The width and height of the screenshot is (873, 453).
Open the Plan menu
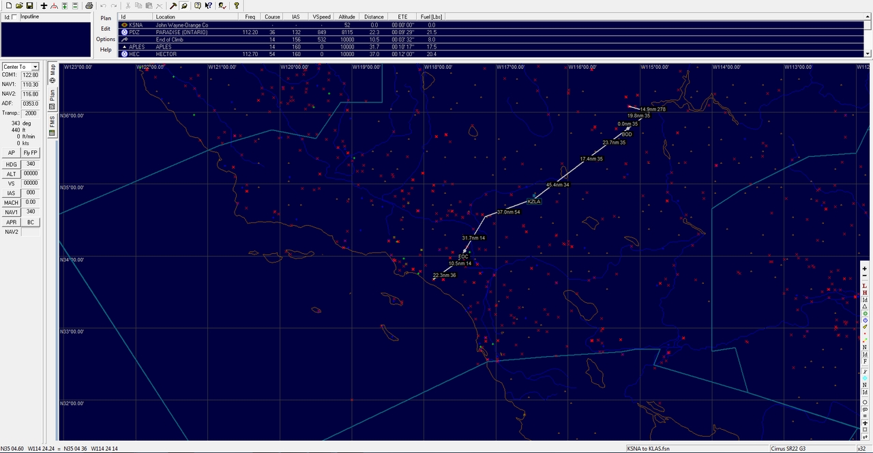click(106, 18)
